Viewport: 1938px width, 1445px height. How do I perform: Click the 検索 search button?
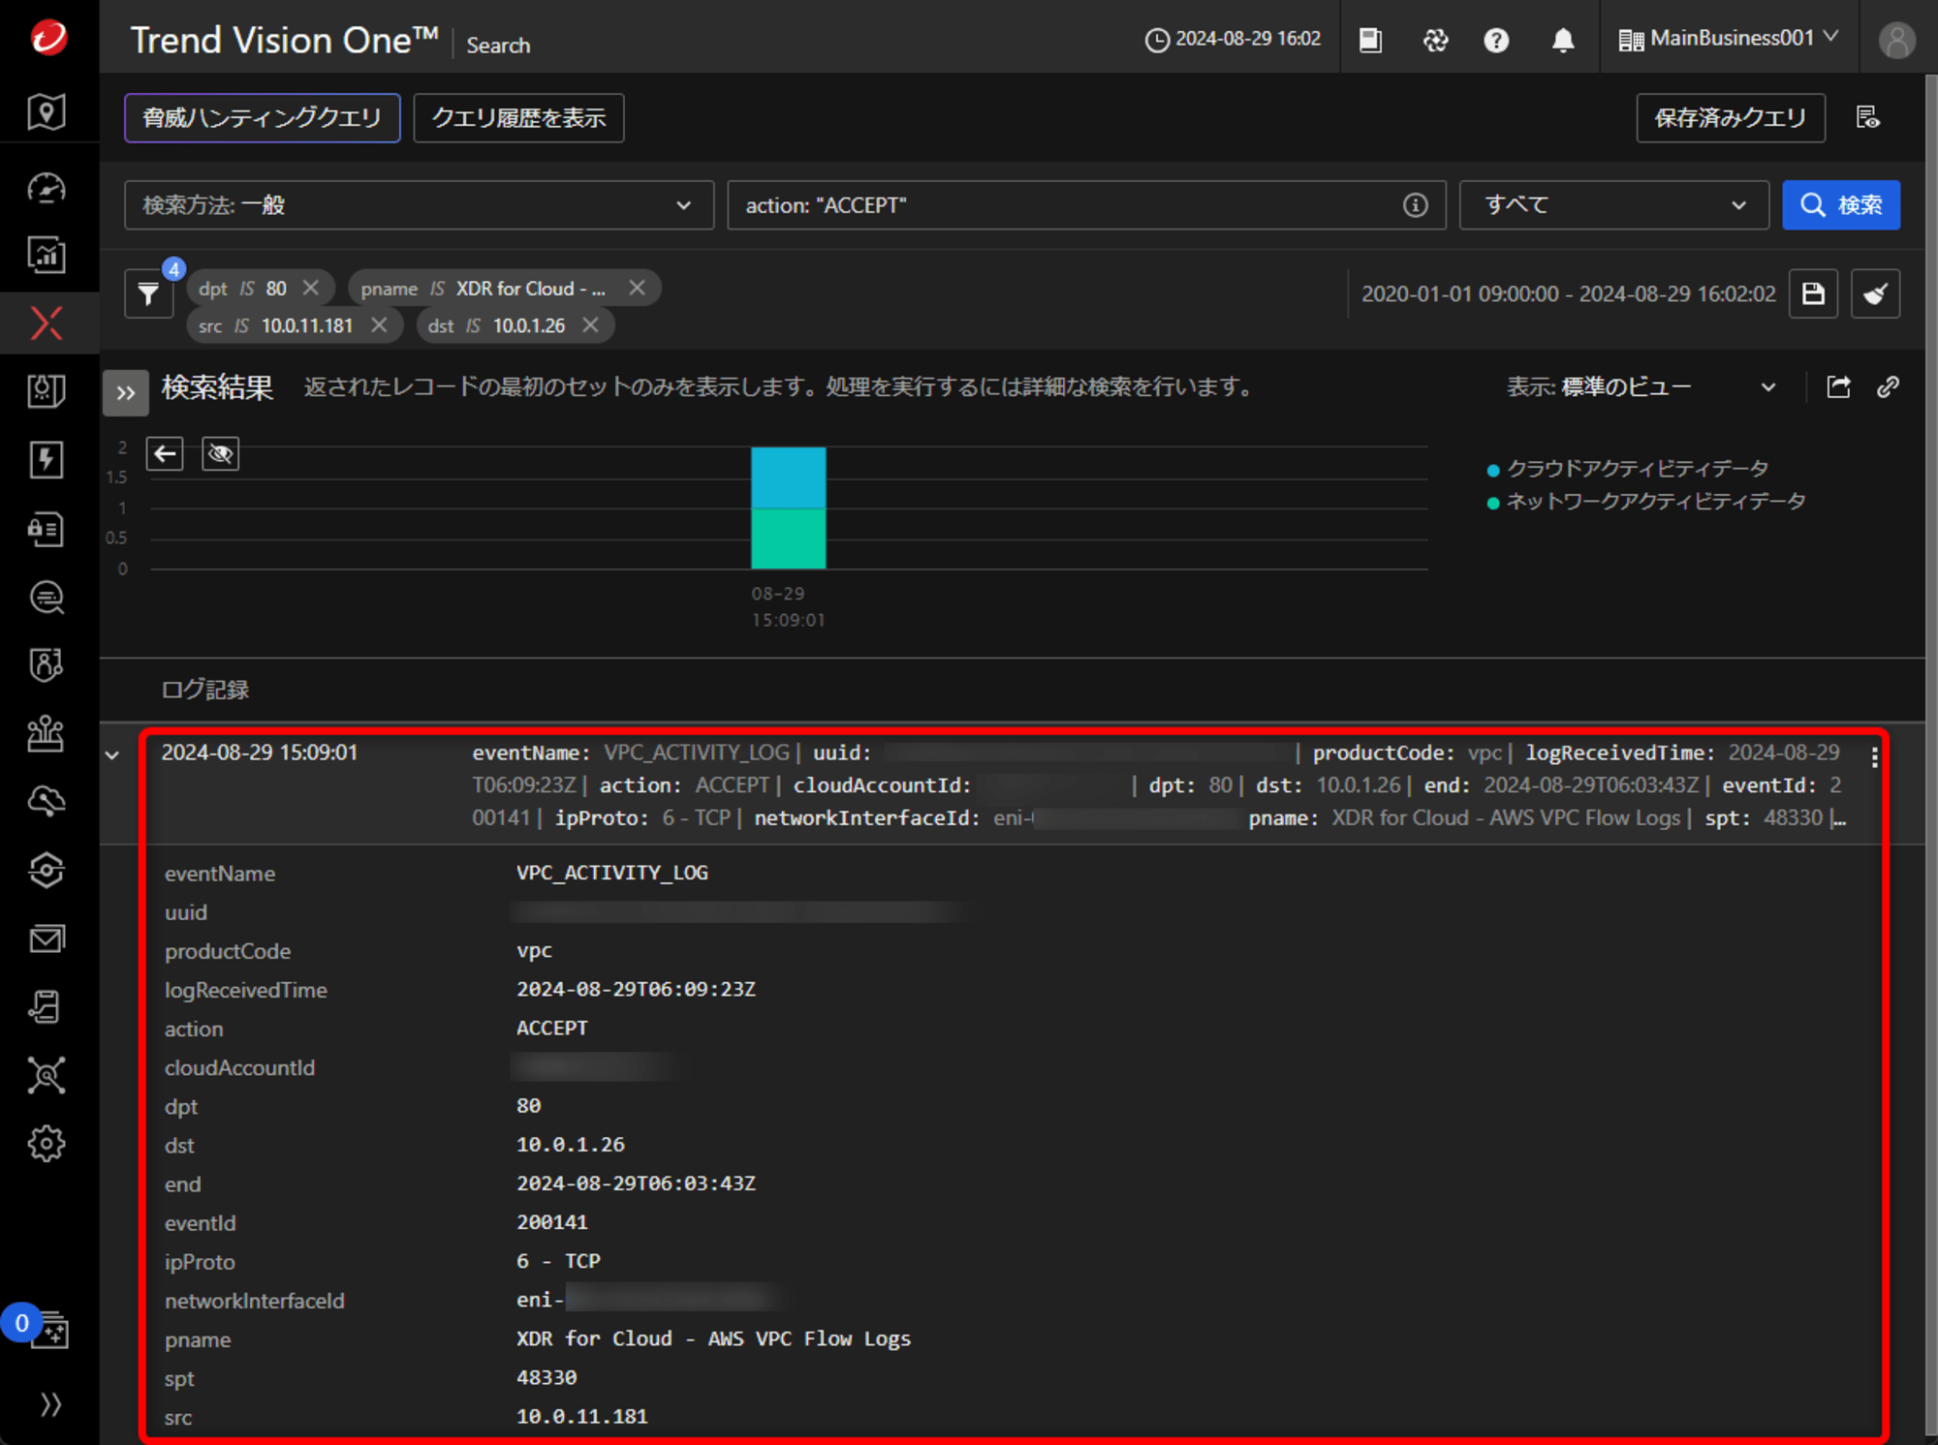1842,203
